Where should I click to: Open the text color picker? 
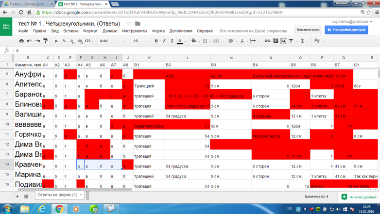pos(180,41)
